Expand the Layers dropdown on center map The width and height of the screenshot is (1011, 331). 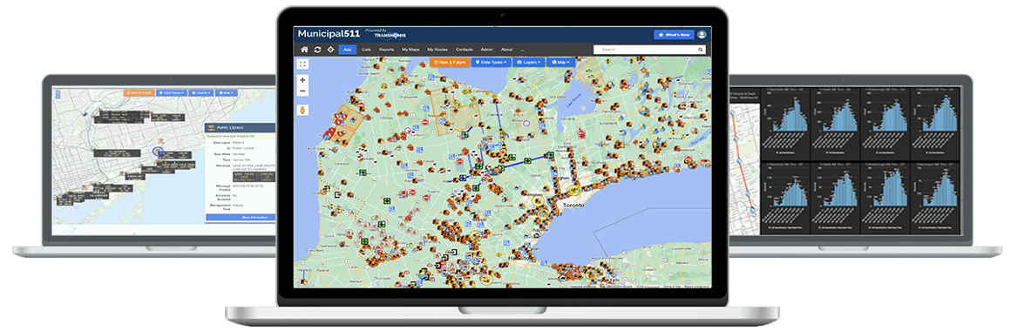click(x=529, y=63)
